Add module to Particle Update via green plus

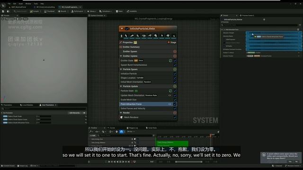(175, 86)
